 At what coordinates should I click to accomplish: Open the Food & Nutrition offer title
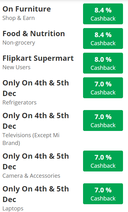pos(34,34)
